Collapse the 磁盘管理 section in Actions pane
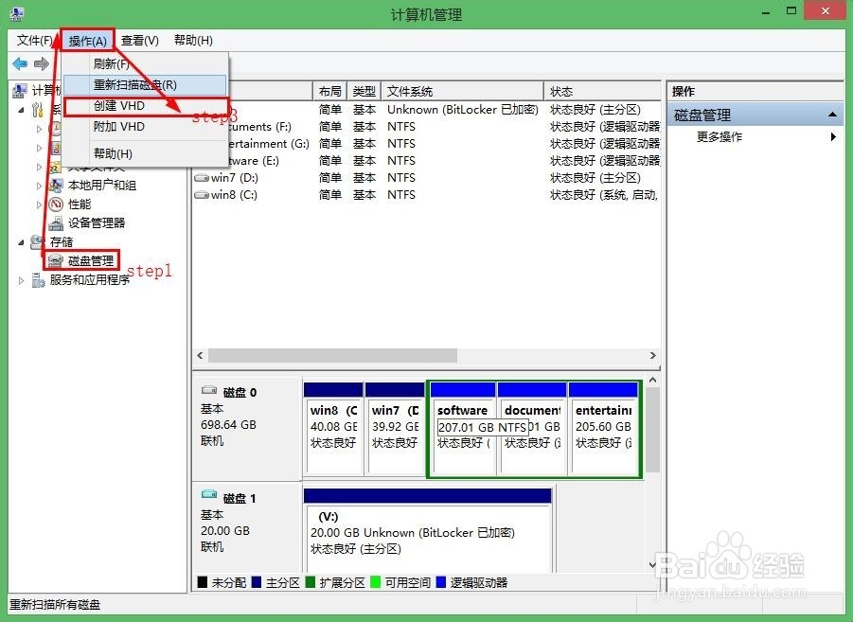 [832, 115]
